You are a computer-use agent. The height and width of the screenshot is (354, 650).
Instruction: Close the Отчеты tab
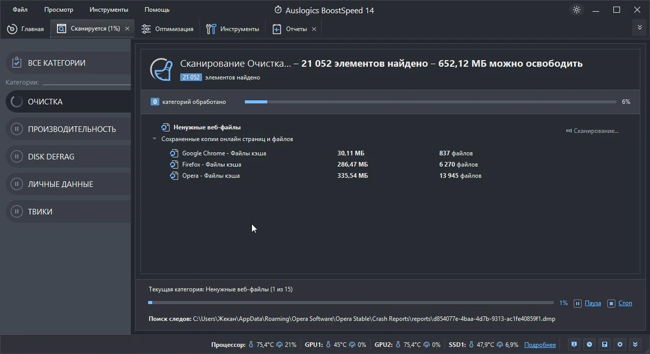pos(314,29)
